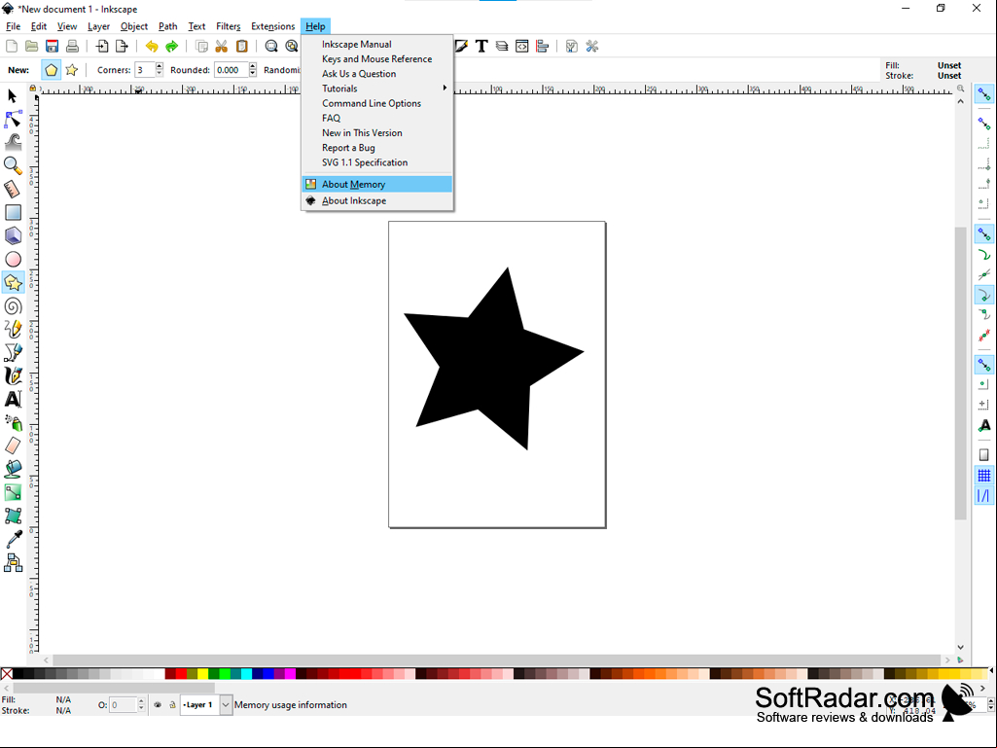This screenshot has width=997, height=748.
Task: Choose About Memory from Help menu
Action: pos(377,185)
